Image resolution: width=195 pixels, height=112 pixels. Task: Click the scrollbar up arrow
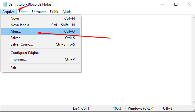point(194,17)
